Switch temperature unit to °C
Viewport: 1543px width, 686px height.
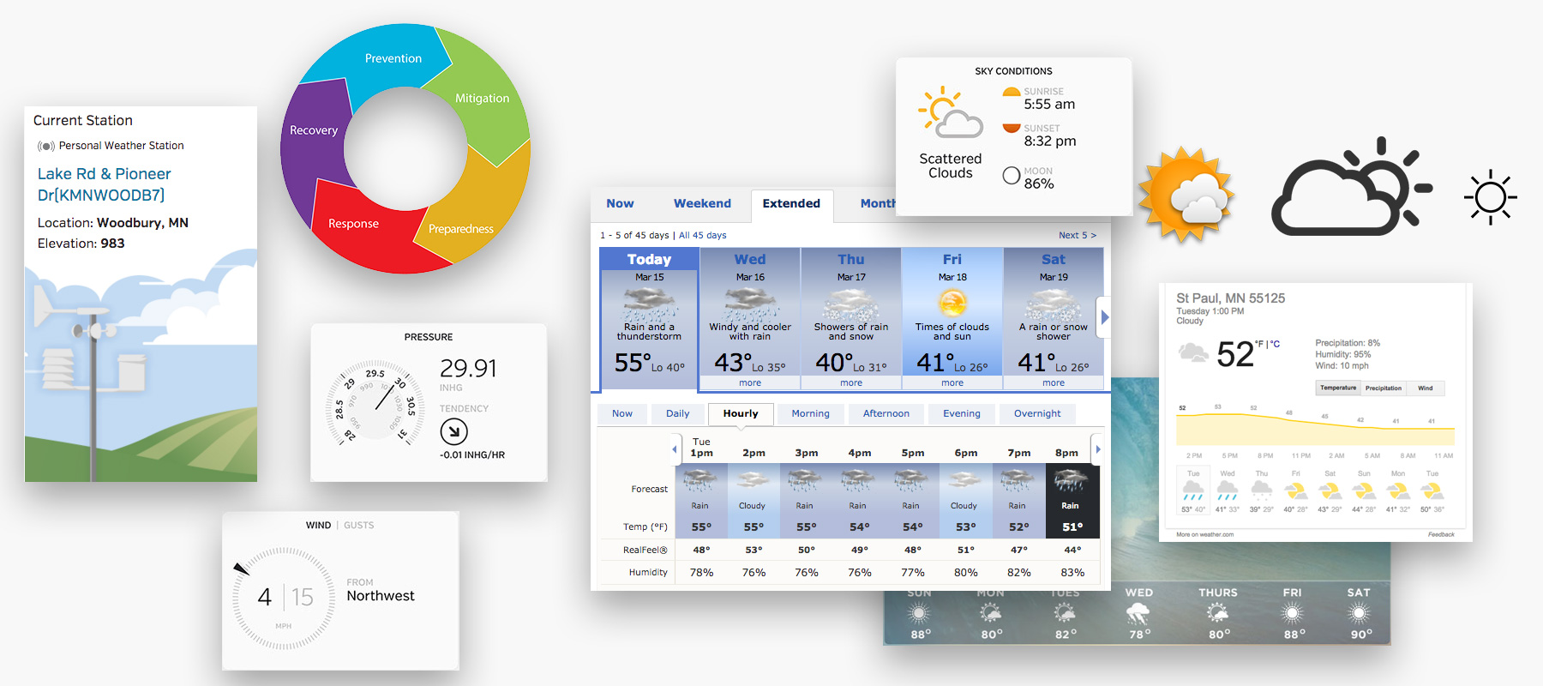pos(1275,344)
